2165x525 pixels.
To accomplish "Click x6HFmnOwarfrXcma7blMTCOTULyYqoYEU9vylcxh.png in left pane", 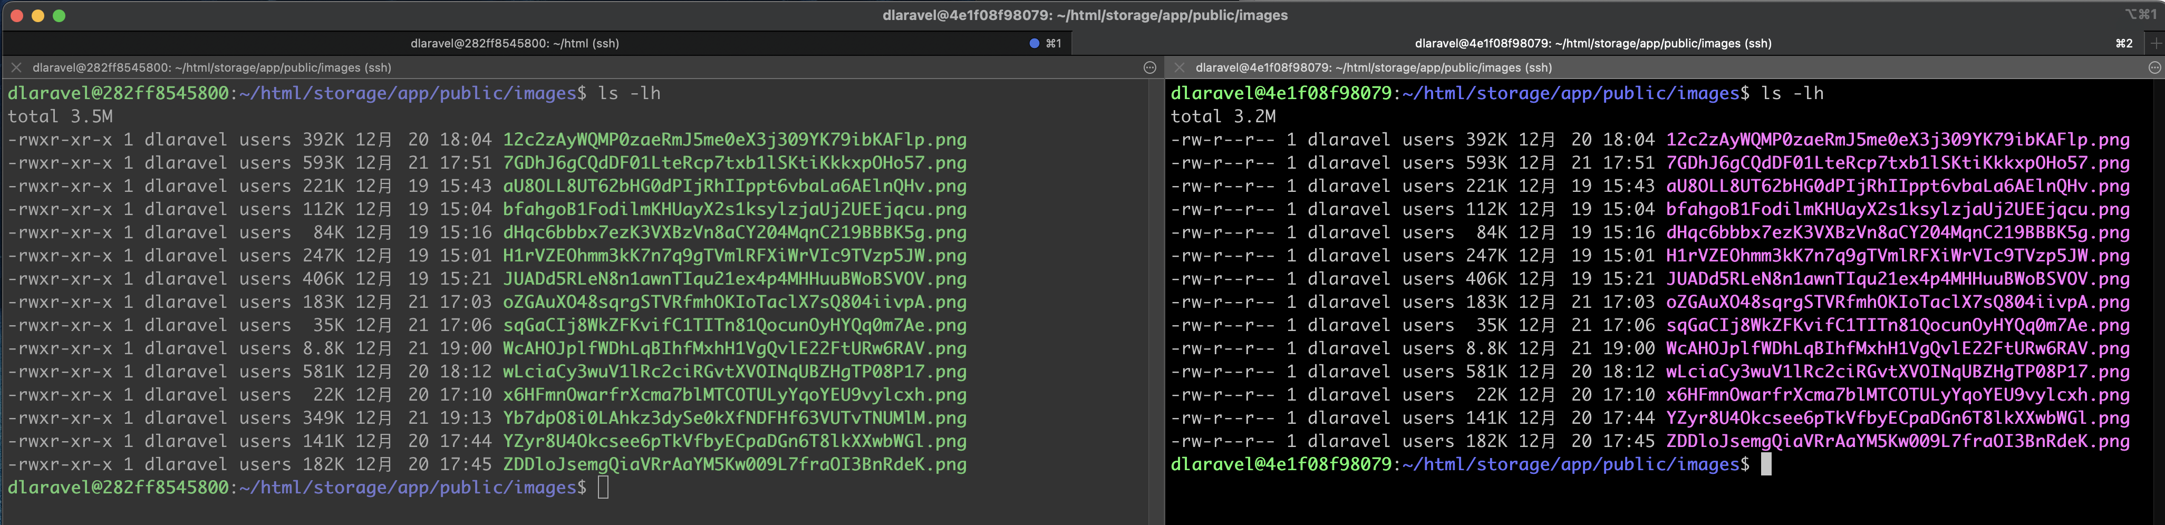I will (x=734, y=395).
